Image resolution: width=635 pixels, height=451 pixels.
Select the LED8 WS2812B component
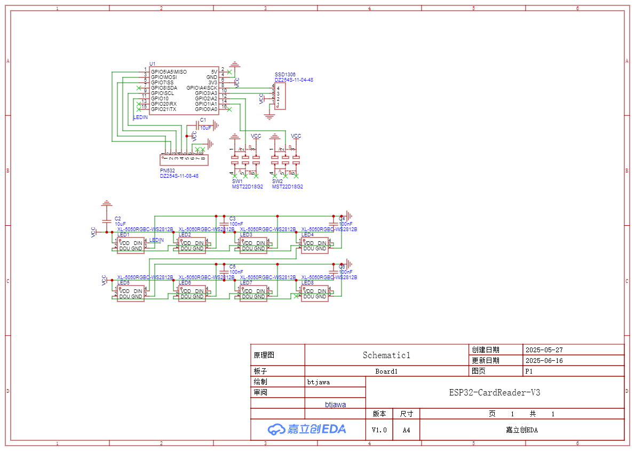coord(315,294)
